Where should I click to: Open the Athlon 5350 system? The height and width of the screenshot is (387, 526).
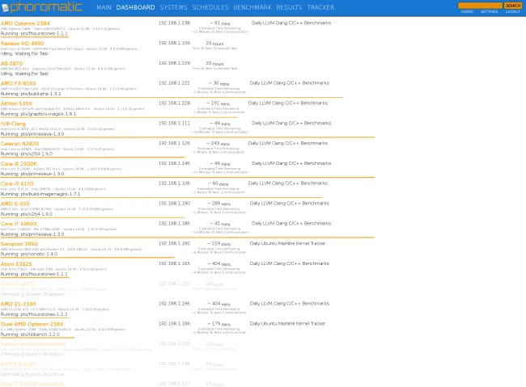(x=16, y=103)
